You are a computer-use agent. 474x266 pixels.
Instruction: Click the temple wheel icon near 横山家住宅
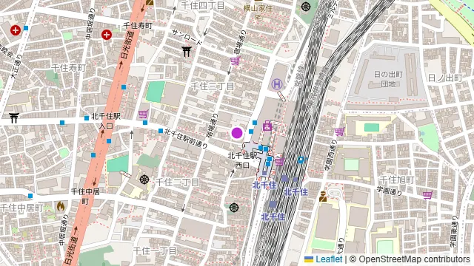coord(306,7)
